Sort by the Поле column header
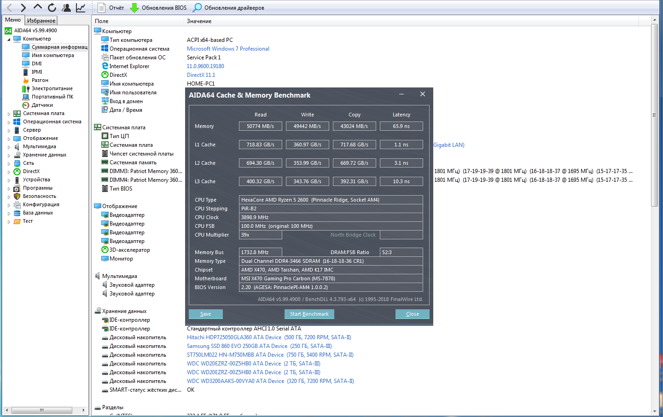Screen dimensions: 663x417 point(138,21)
